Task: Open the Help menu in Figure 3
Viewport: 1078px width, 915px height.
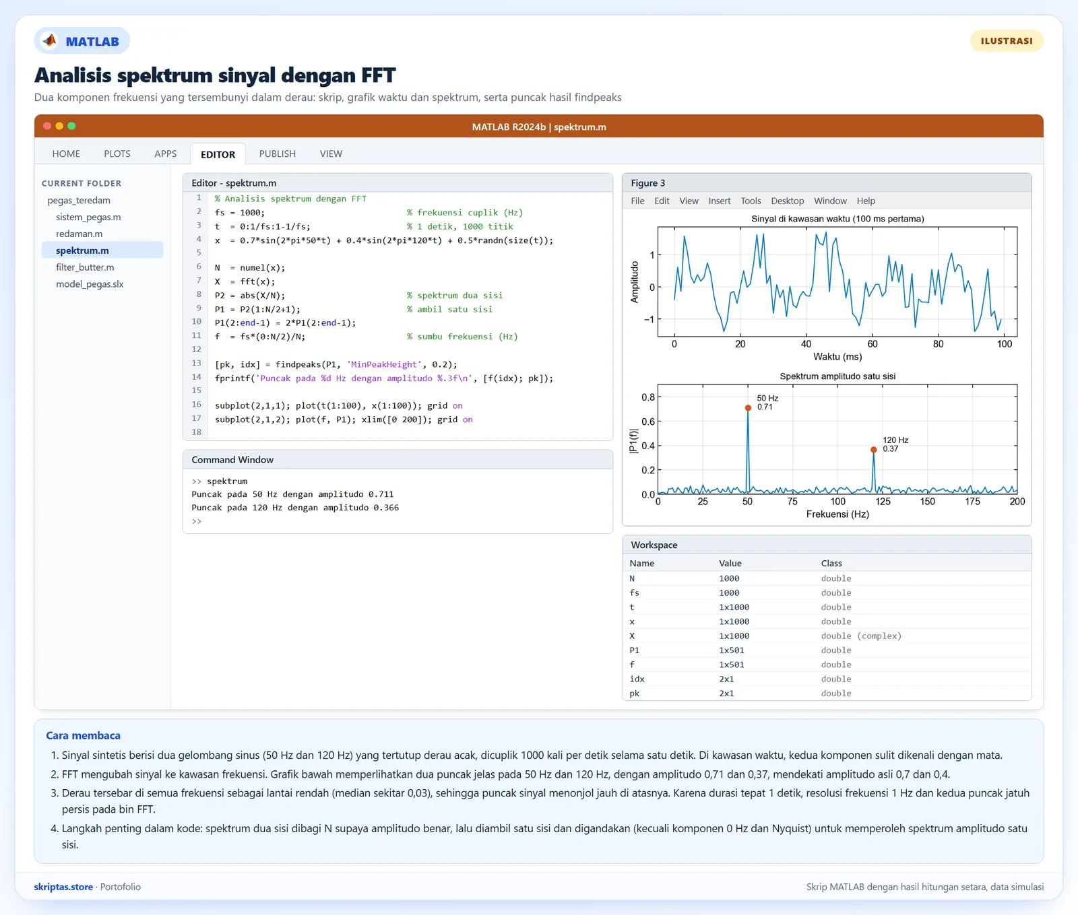Action: pyautogui.click(x=866, y=201)
